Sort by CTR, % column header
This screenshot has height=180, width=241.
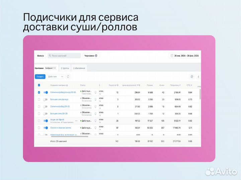click(x=189, y=85)
